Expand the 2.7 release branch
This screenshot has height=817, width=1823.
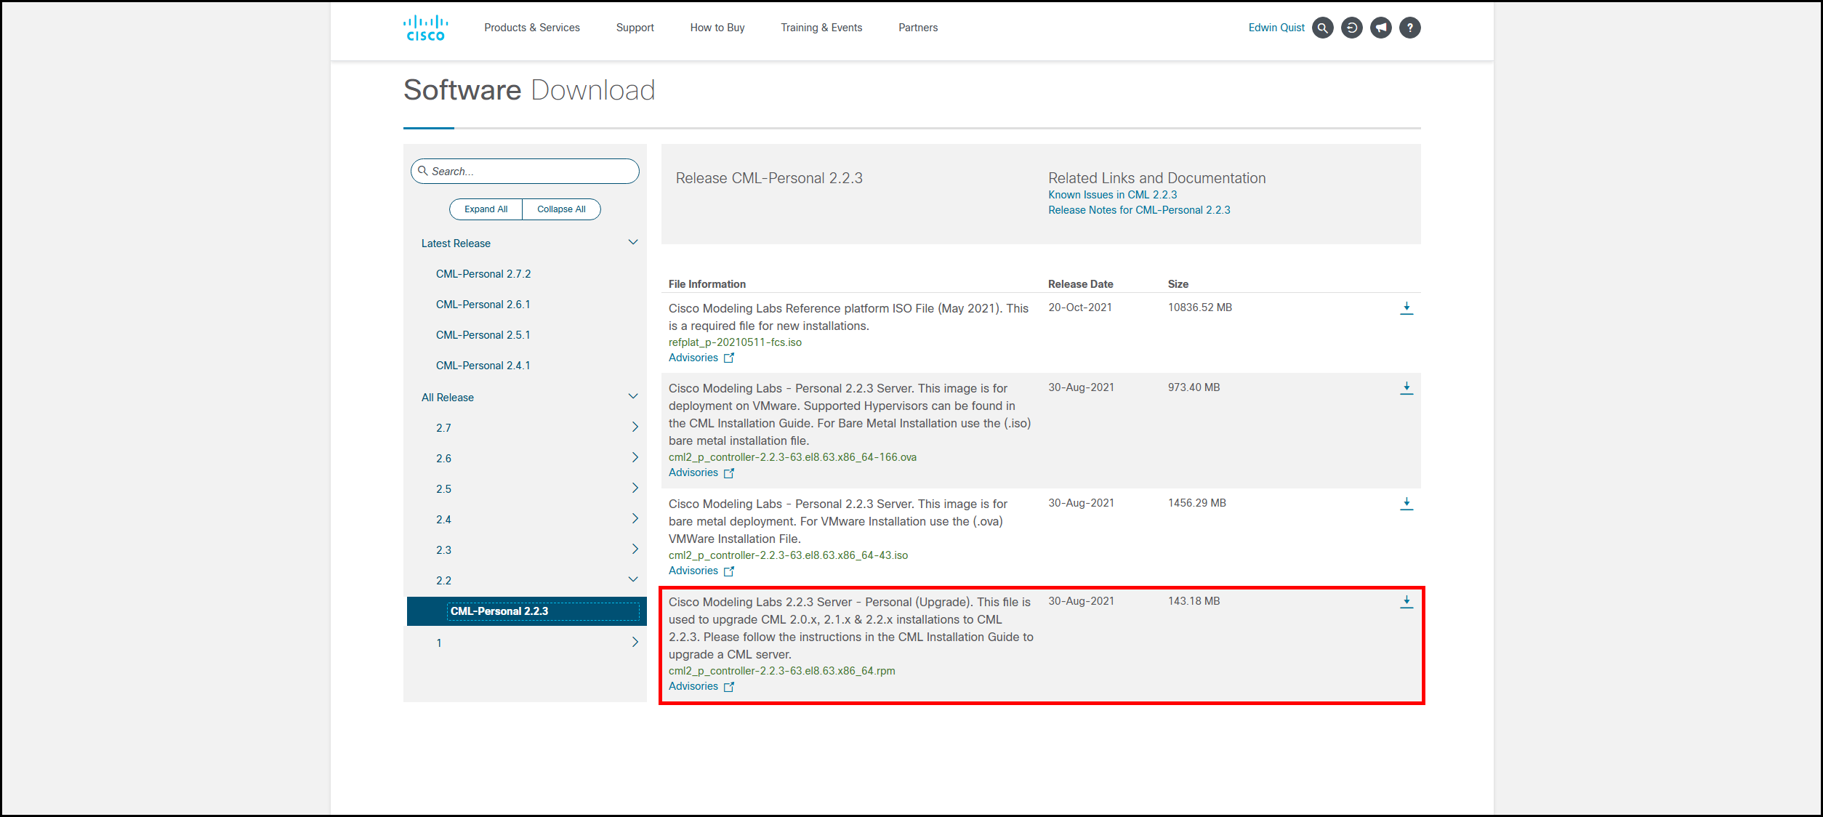[x=635, y=427]
